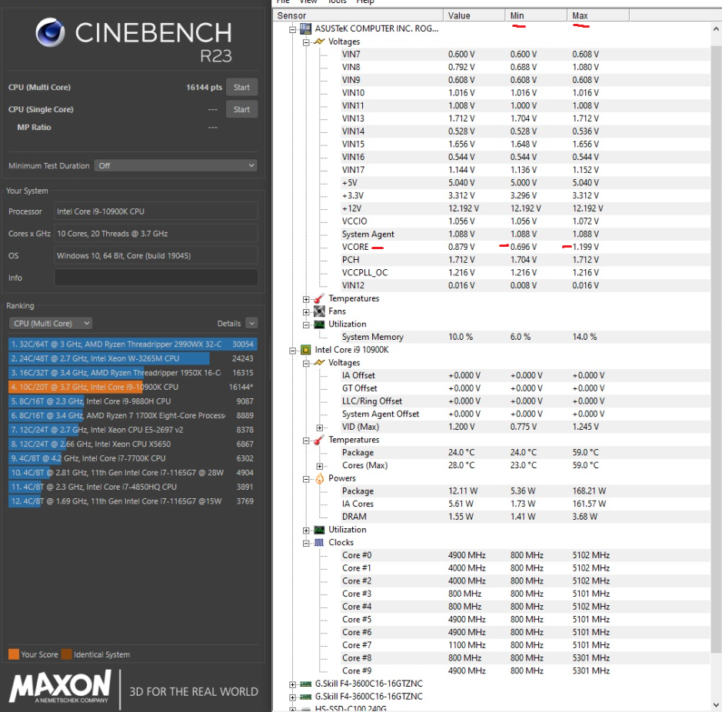Image resolution: width=722 pixels, height=712 pixels.
Task: Click the Clocks waveform icon
Action: coord(319,543)
